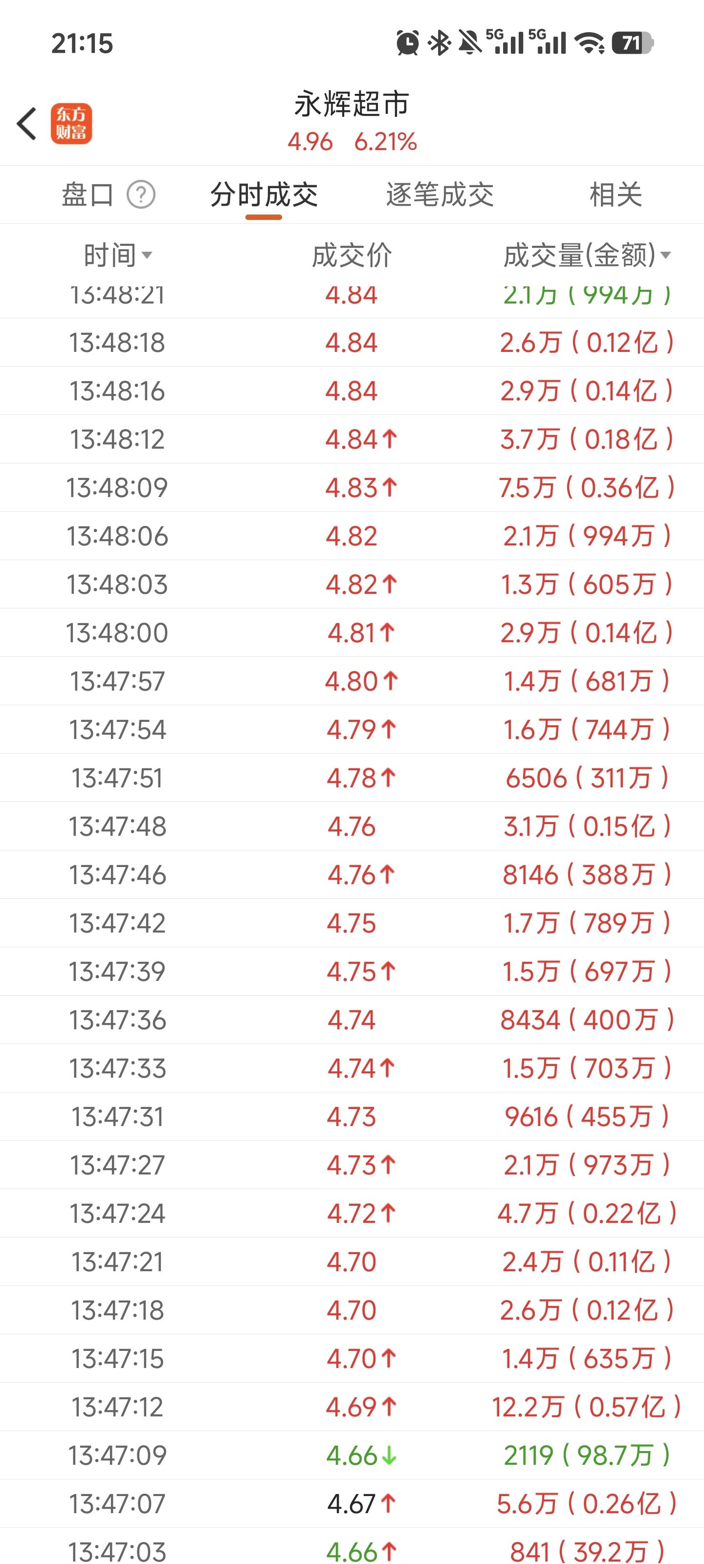
Task: Tap the 永辉超市 stock title
Action: 352,104
